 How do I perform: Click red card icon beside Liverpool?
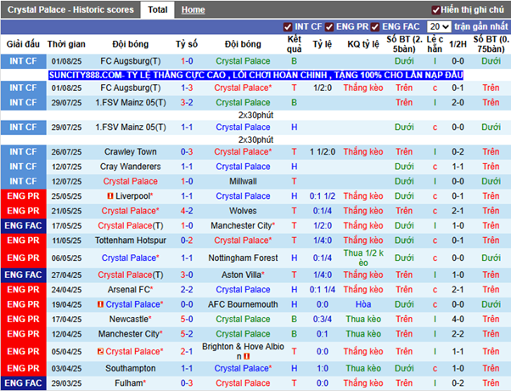(110, 196)
